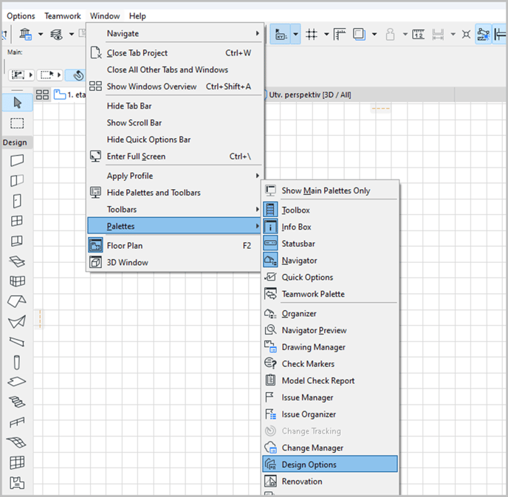Click Show Windows Overview
The width and height of the screenshot is (508, 497).
[x=175, y=86]
